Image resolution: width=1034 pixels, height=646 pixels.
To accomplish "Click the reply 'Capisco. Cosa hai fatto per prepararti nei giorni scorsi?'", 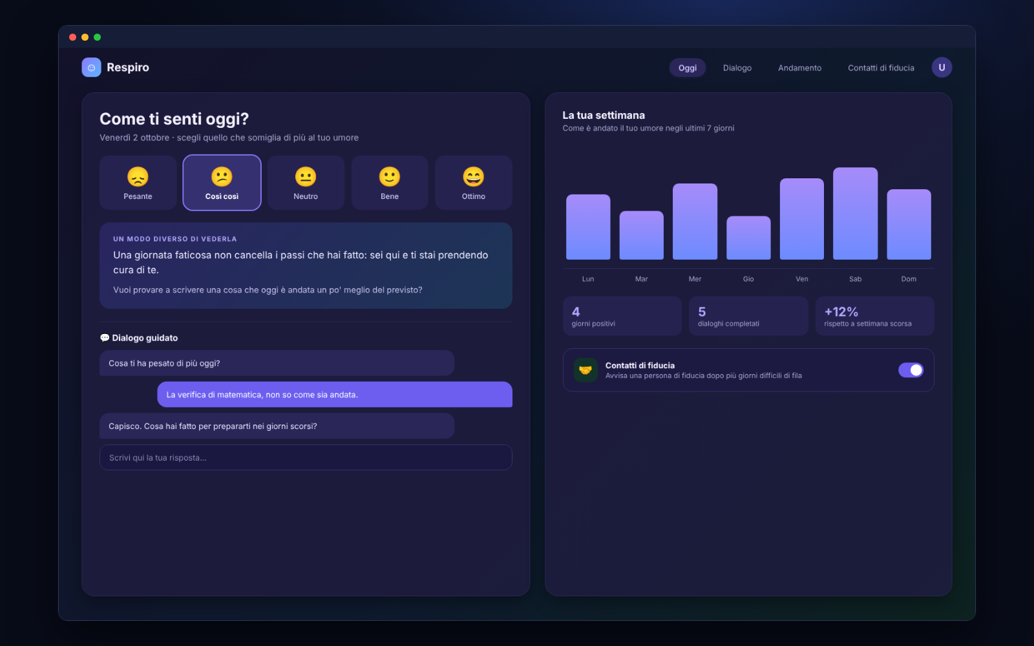I will pos(277,426).
